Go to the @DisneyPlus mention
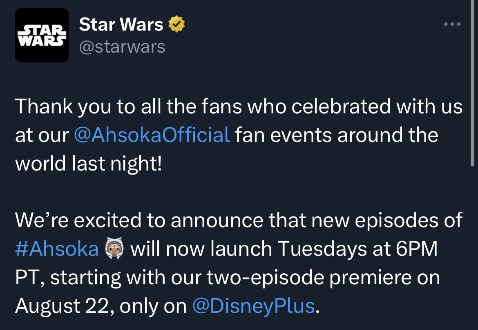The width and height of the screenshot is (478, 330). click(x=253, y=306)
